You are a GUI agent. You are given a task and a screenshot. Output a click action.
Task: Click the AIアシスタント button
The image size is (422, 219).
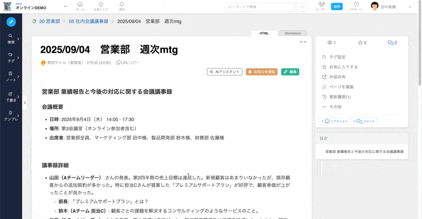pos(224,72)
